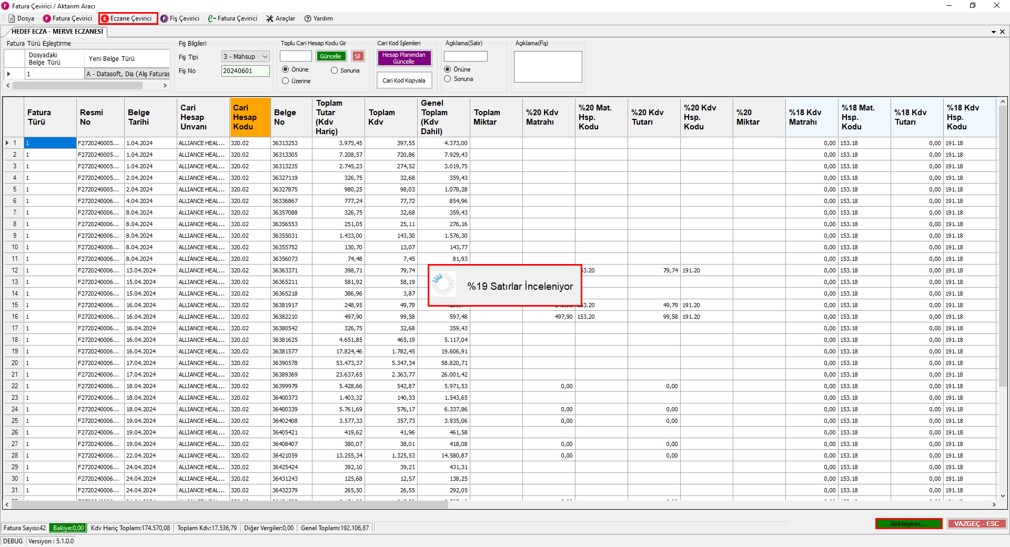Click the grid vertical scrollbar thumb
Screen dimensions: 1010x547
pyautogui.click(x=1003, y=247)
